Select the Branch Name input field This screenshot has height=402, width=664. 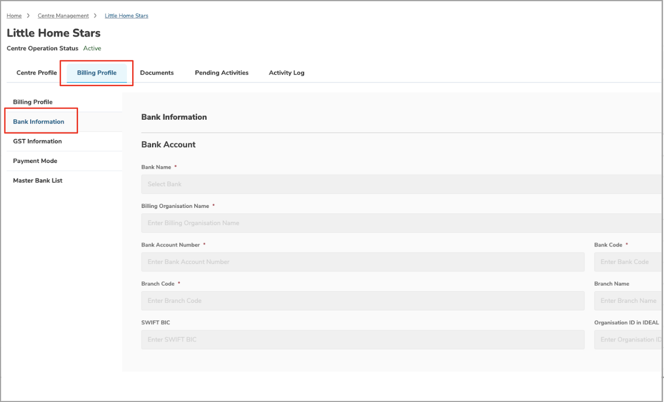click(628, 301)
